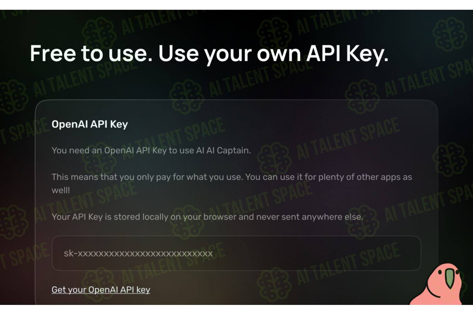Click the parrot's green beak
Screen dimensions: 473x315
[x=449, y=278]
